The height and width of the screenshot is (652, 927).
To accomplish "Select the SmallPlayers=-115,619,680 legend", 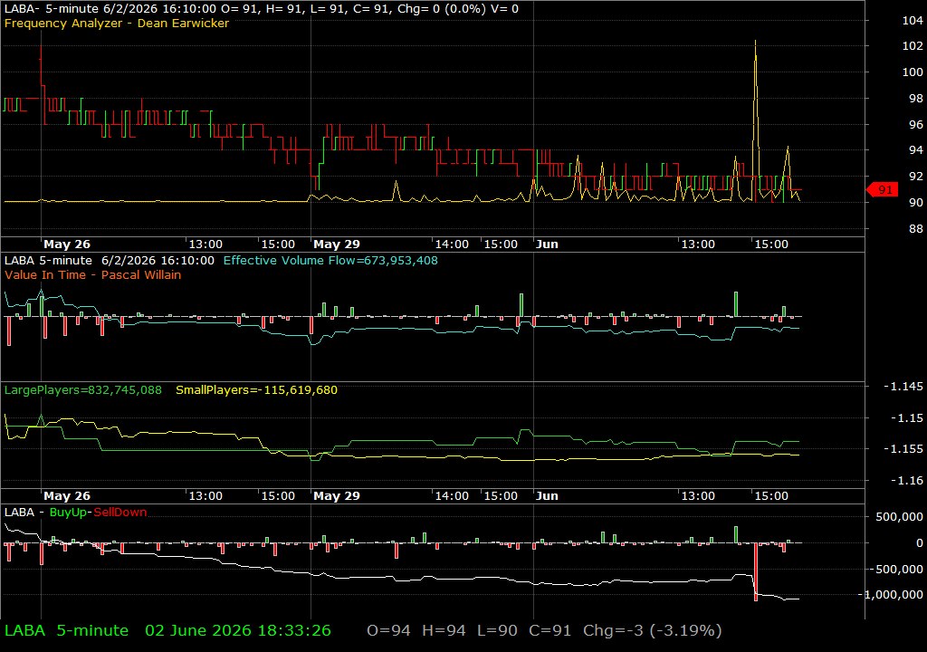I will pyautogui.click(x=256, y=390).
